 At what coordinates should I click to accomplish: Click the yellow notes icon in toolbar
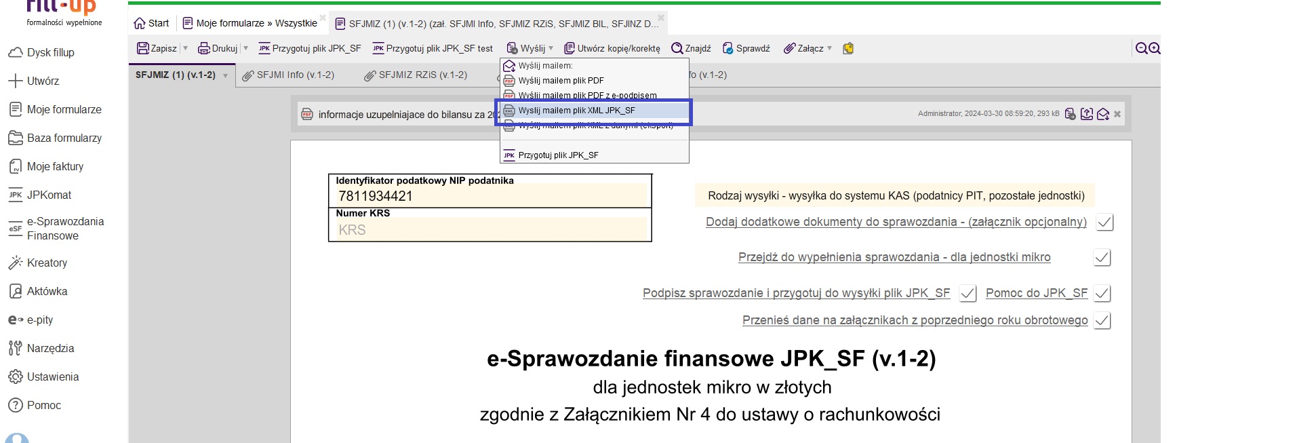(x=848, y=48)
